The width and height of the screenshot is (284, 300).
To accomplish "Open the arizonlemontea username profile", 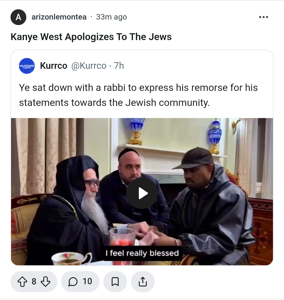I will [59, 17].
